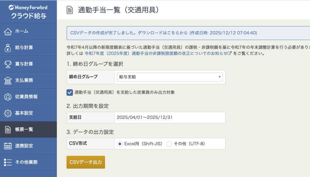Select the Excel用 (Shift-JIS) radio button
The image size is (310, 177).
pos(120,144)
